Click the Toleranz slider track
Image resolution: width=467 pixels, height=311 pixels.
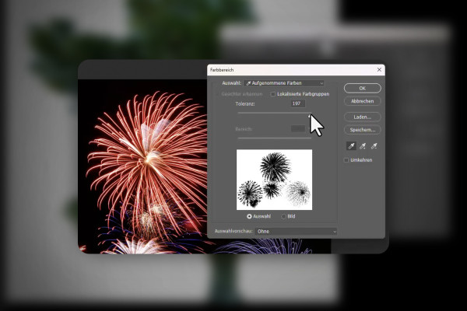coord(274,113)
